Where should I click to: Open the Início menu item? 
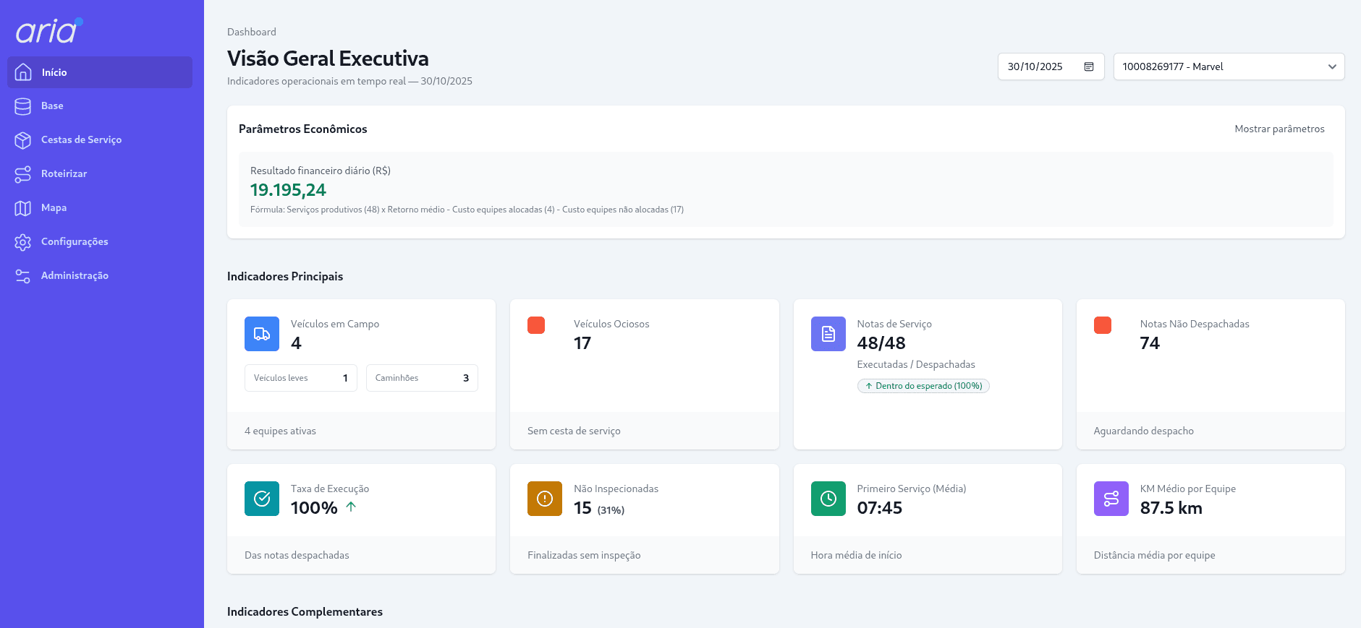[x=100, y=72]
